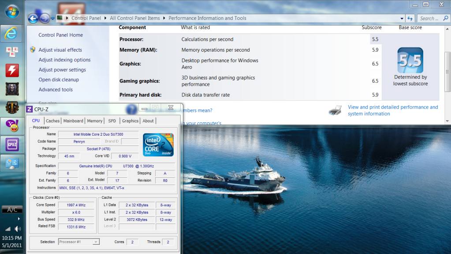Open the keyboard keys taskbar icon

12,52
